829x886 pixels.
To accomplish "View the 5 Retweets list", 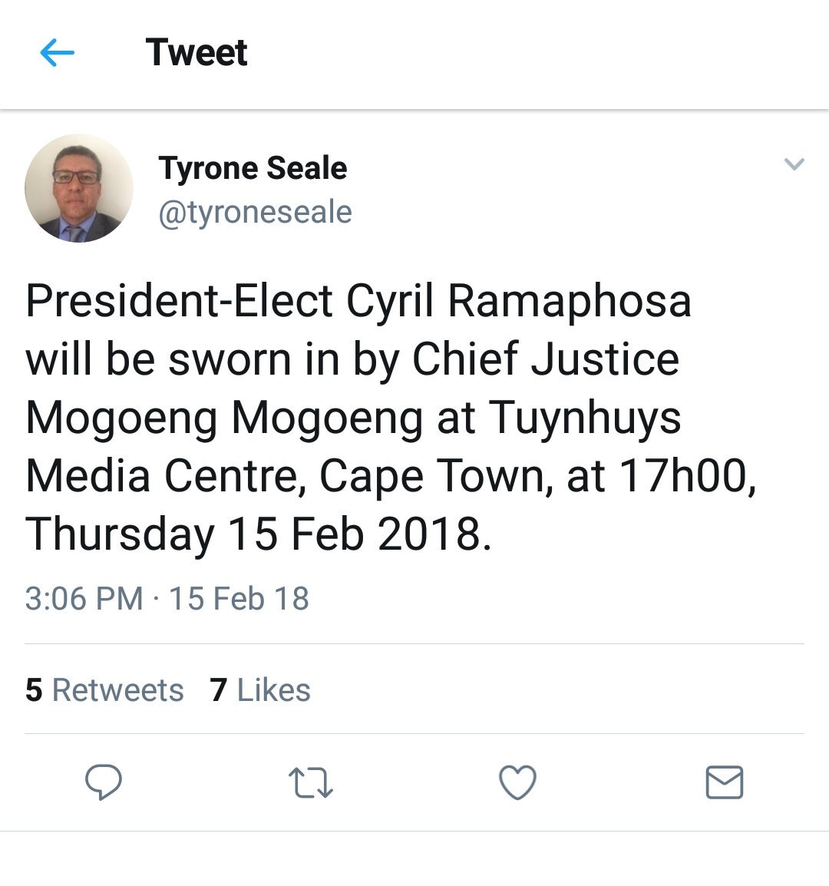I will [104, 690].
